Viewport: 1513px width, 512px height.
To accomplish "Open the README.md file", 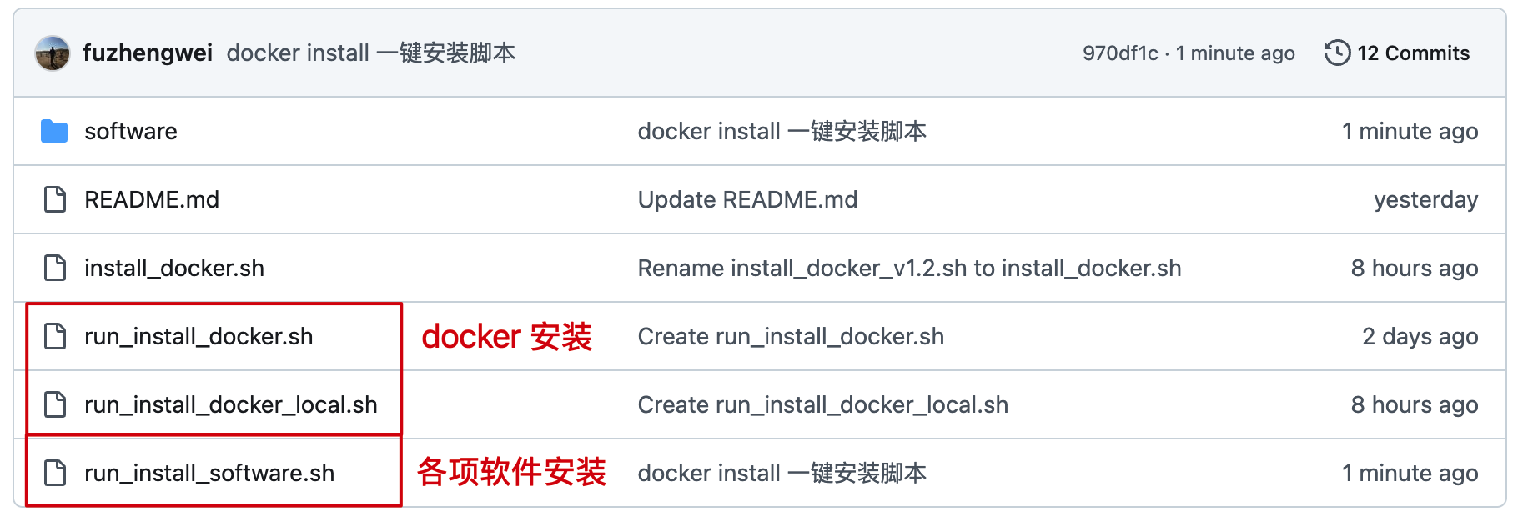I will coord(152,200).
